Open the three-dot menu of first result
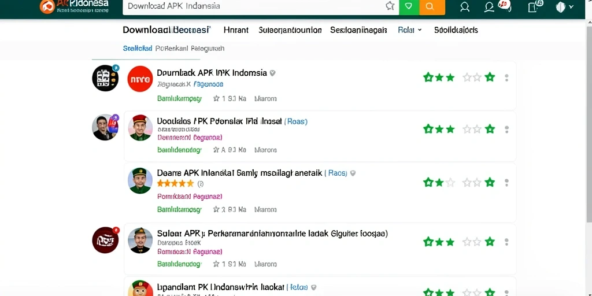Image resolution: width=592 pixels, height=296 pixels. point(506,78)
